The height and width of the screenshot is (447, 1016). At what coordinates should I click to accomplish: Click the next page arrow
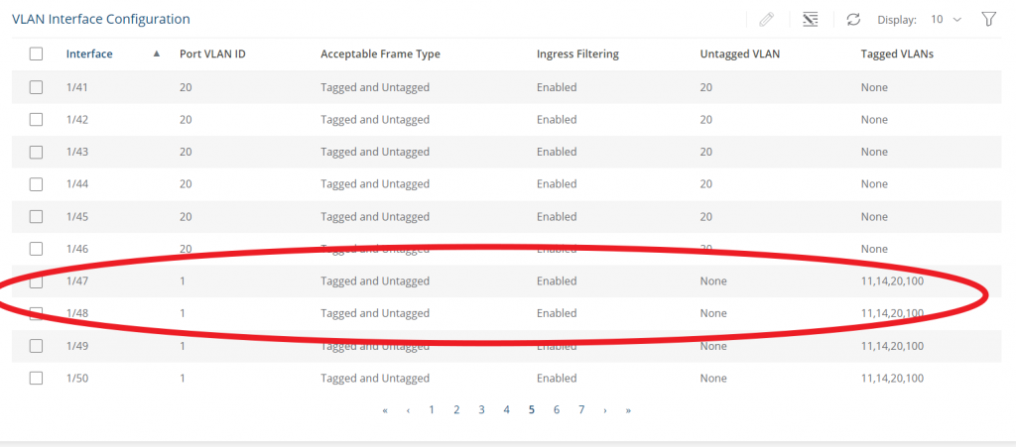pyautogui.click(x=605, y=410)
